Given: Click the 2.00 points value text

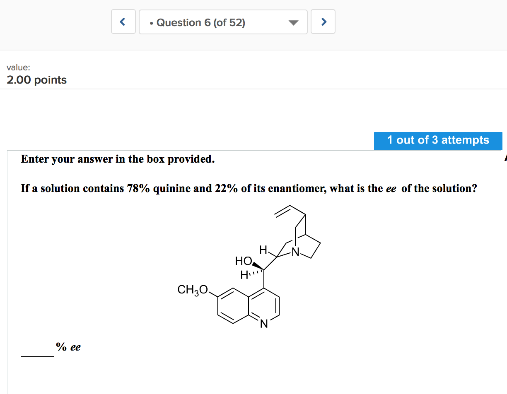Looking at the screenshot, I should (36, 80).
